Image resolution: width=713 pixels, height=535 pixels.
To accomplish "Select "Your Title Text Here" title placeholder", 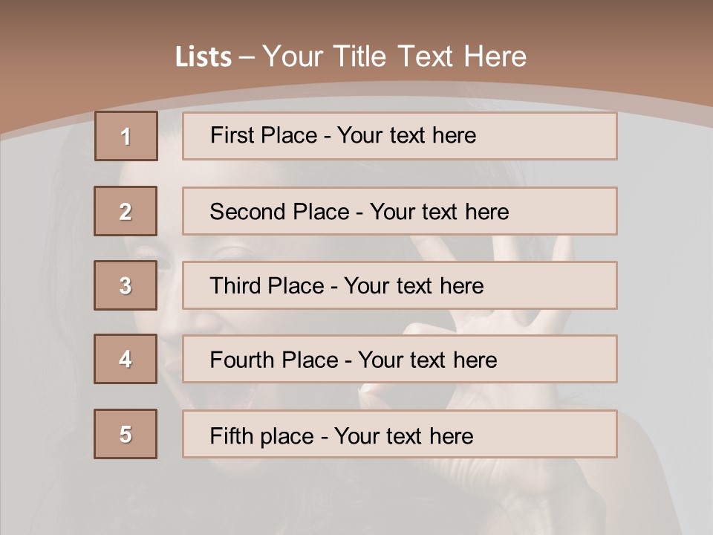I will (x=394, y=56).
